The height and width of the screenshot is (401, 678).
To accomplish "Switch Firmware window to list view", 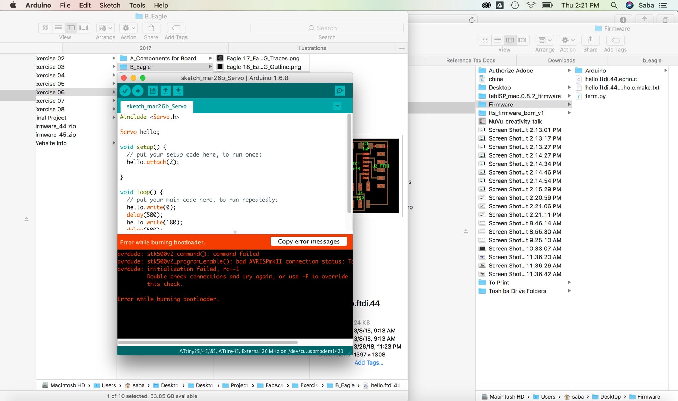I will [498, 40].
